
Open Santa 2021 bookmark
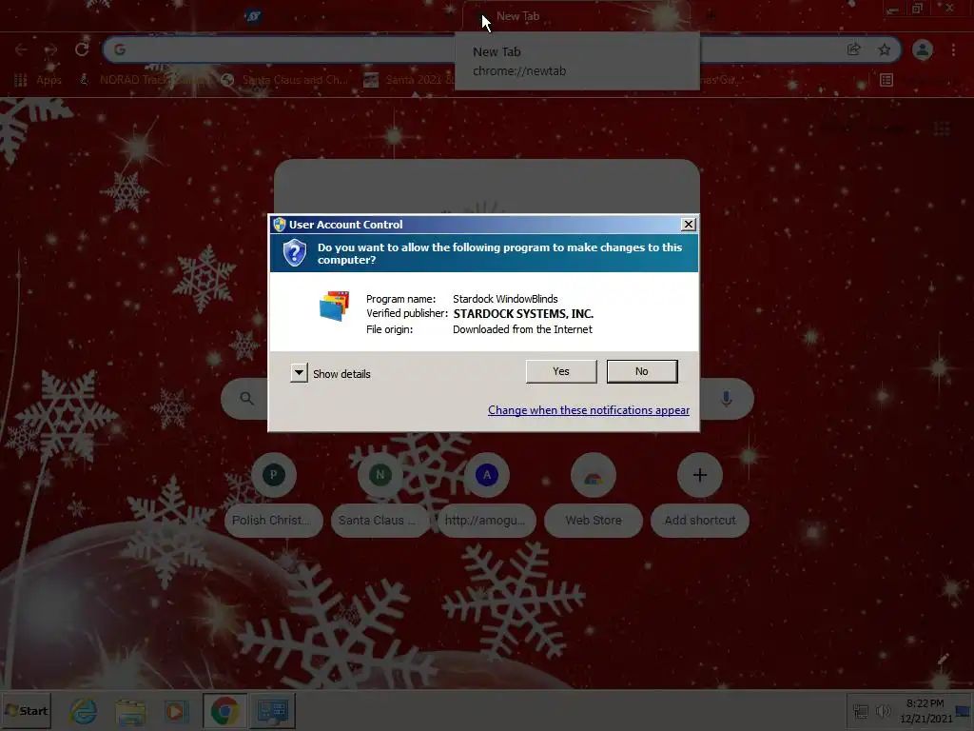[409, 80]
